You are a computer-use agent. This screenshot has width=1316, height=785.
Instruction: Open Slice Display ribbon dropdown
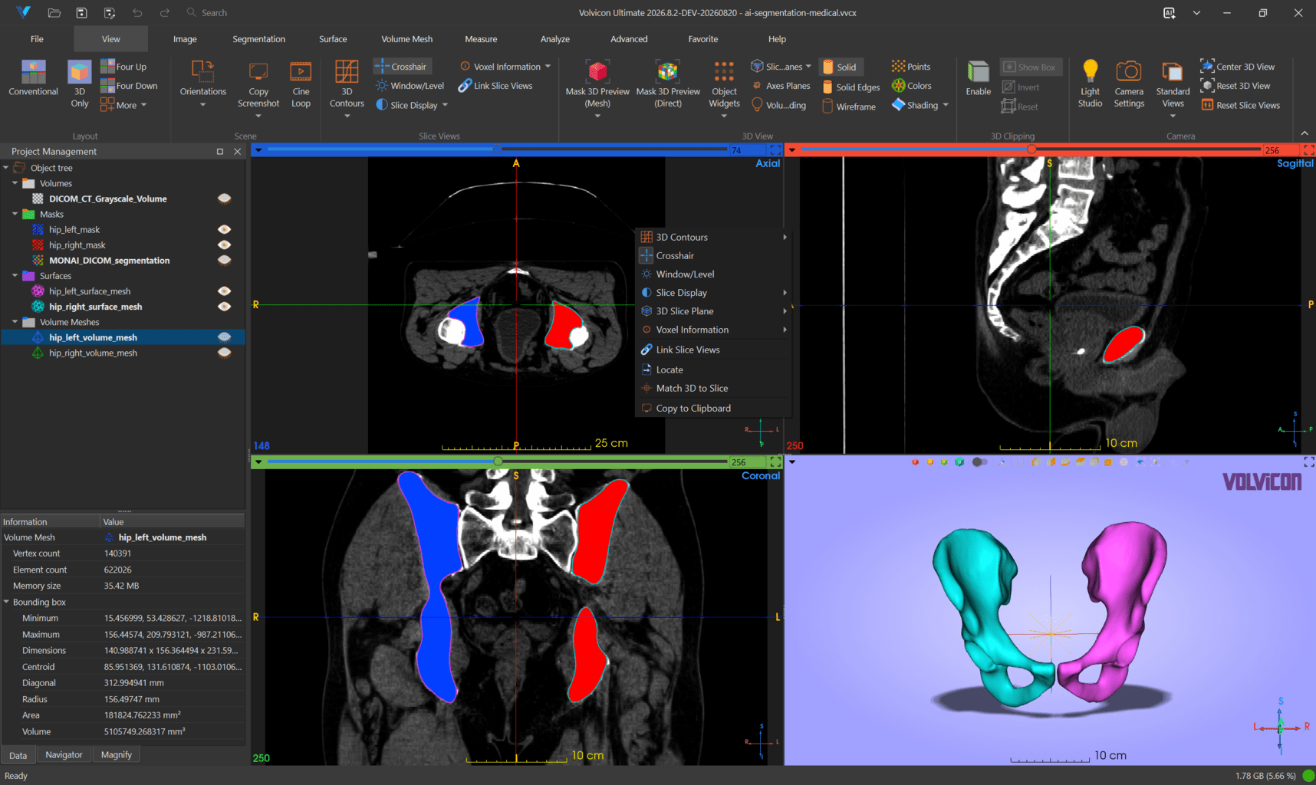pyautogui.click(x=412, y=105)
